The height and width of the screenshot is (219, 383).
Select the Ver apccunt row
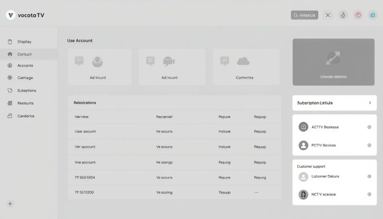[174, 147]
